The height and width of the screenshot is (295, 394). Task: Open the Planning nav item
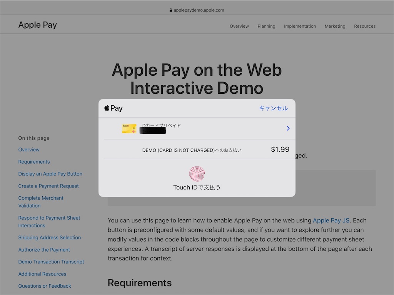click(266, 26)
